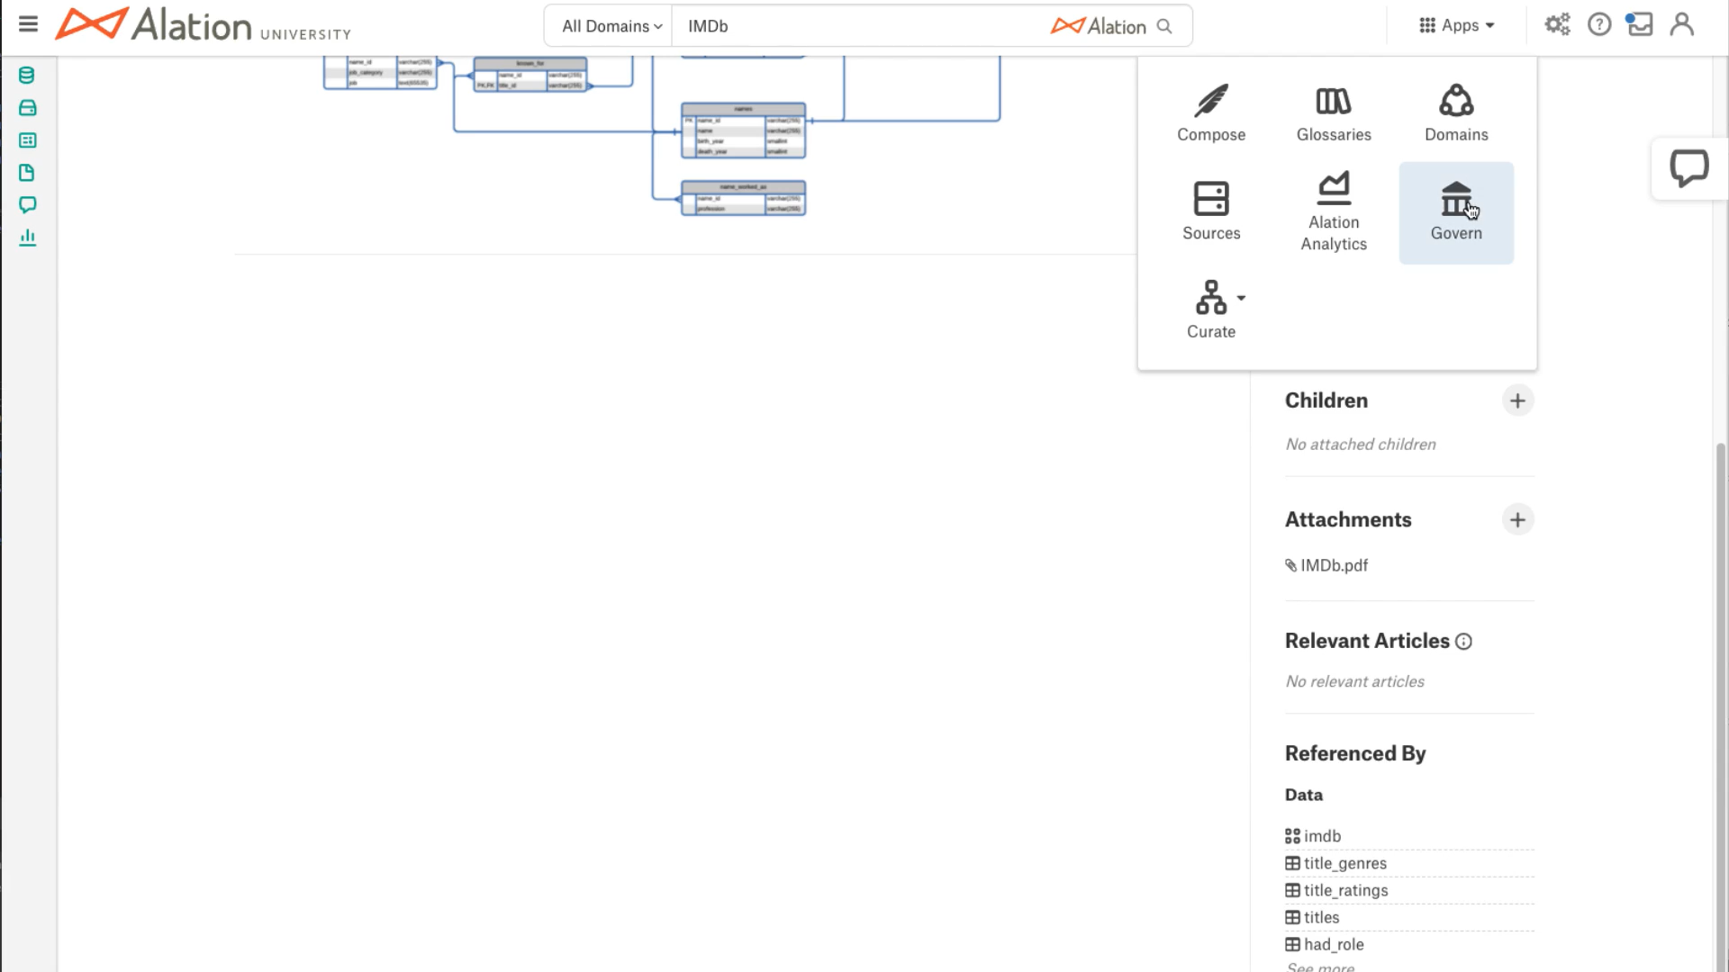The height and width of the screenshot is (972, 1729).
Task: Click the imdb referenced data link
Action: point(1320,835)
